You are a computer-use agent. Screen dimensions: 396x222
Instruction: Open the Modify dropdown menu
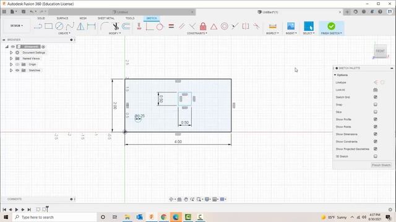(x=114, y=33)
